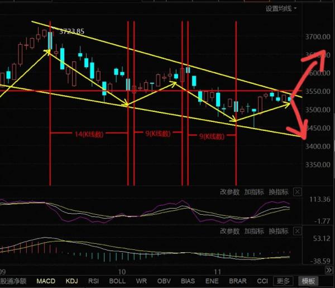Close the KDJ indicator panel

point(297,192)
